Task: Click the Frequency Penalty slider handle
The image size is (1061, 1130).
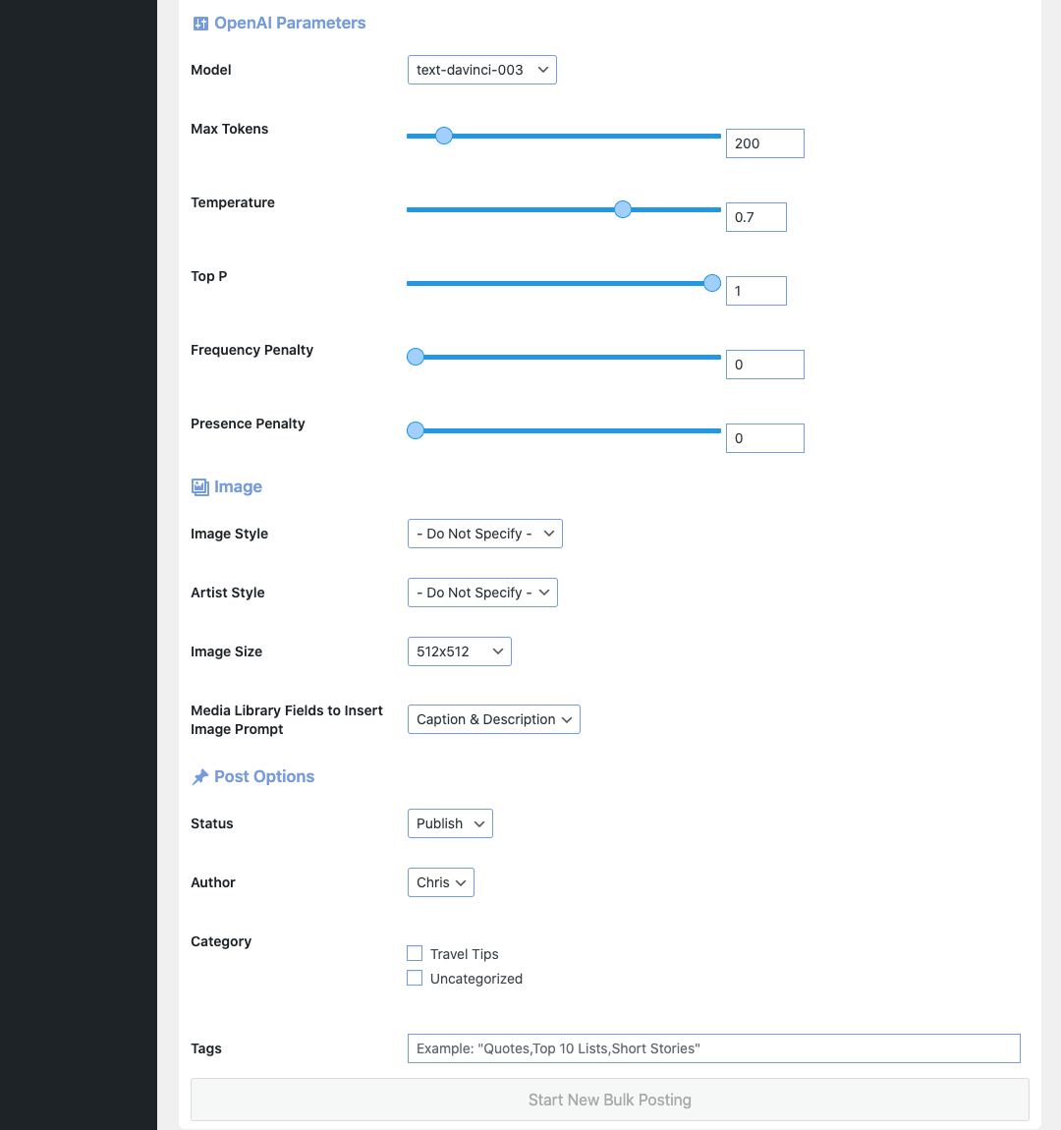Action: pyautogui.click(x=416, y=357)
